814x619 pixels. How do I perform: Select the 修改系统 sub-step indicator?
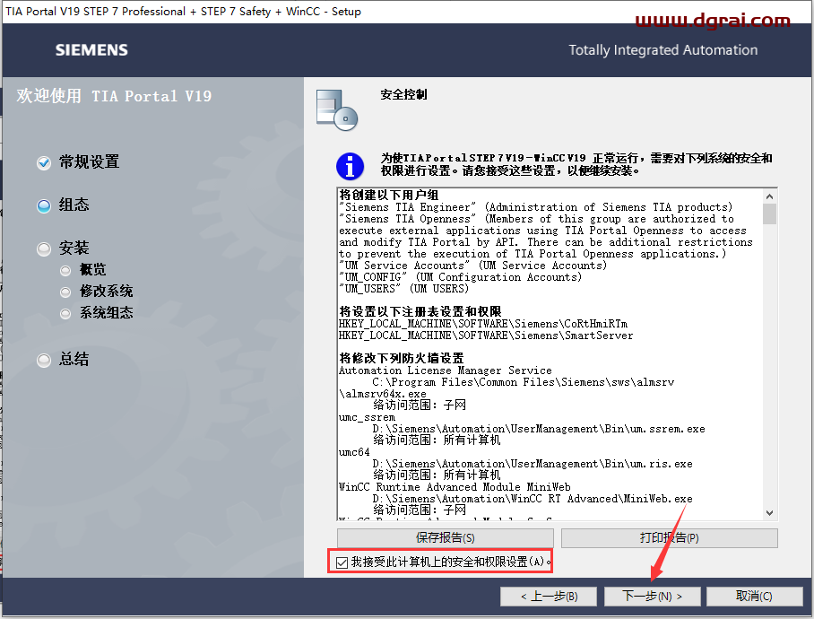(65, 292)
